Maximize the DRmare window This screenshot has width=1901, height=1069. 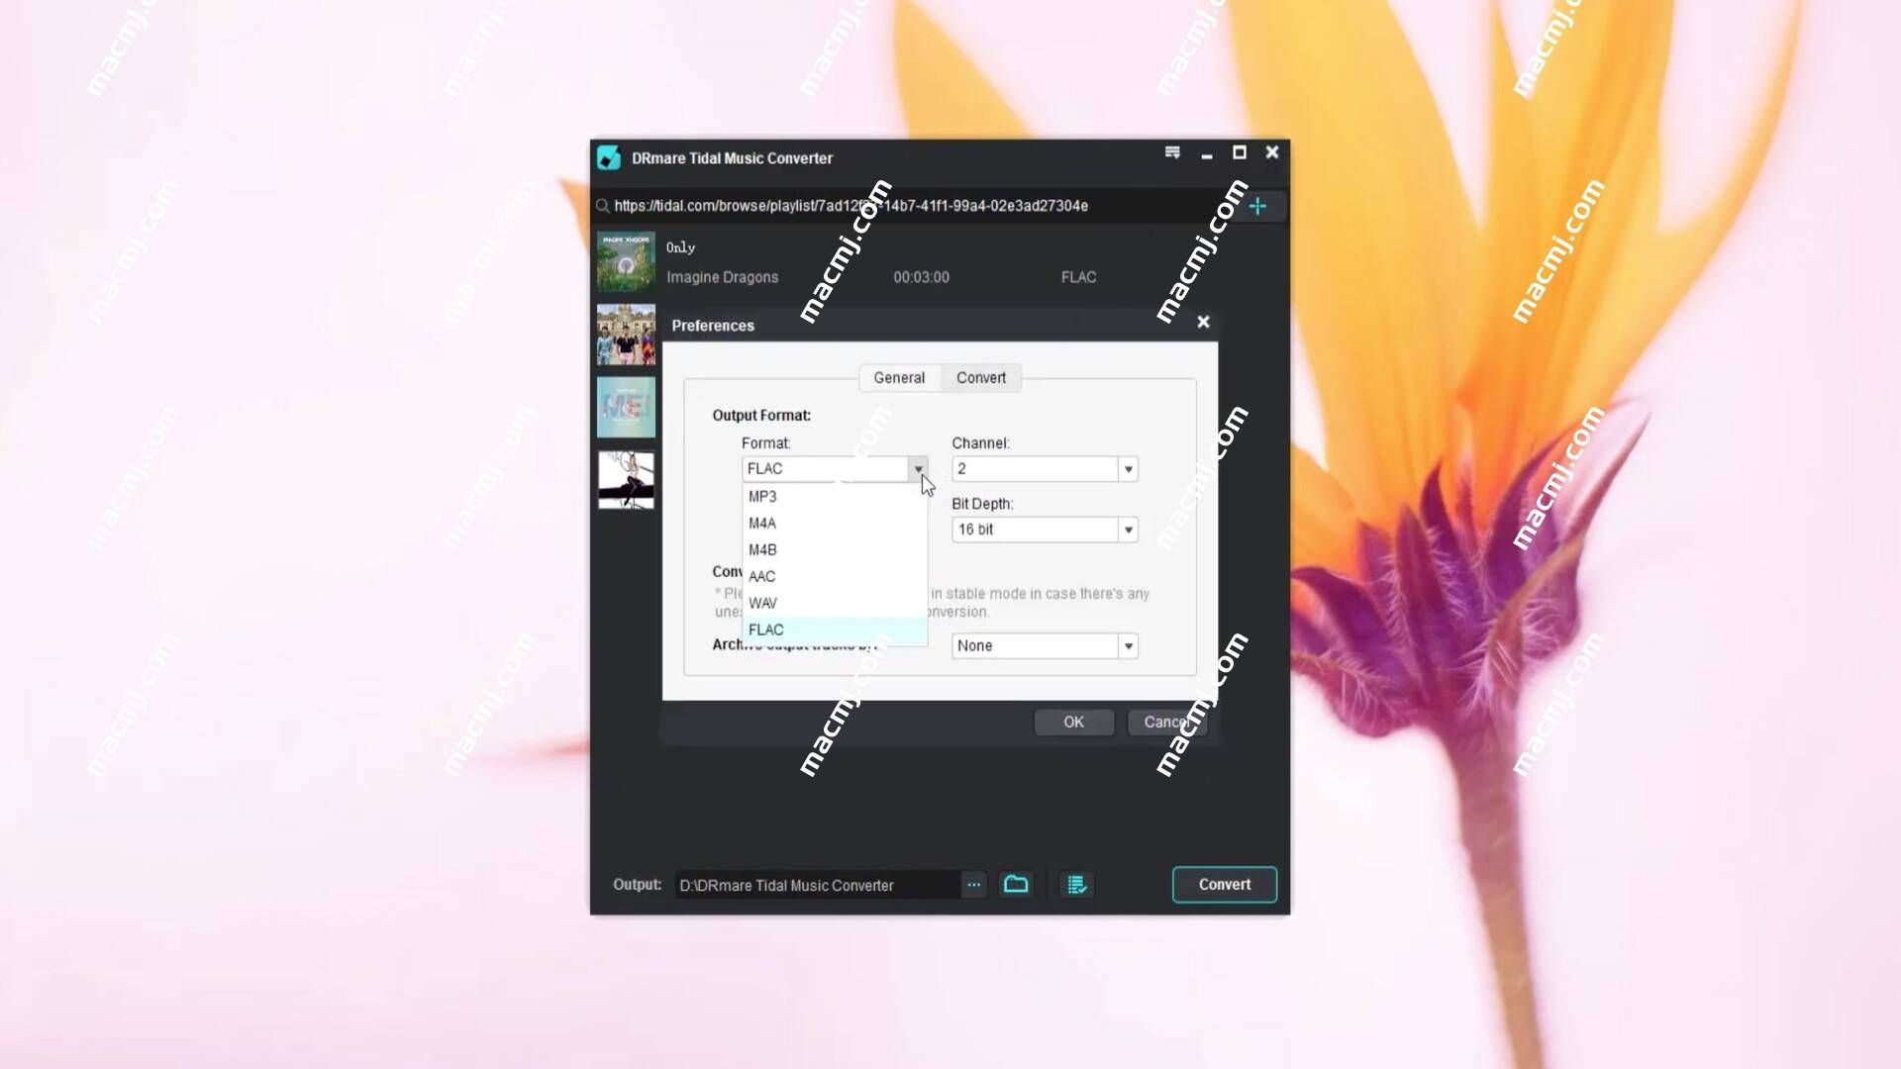(x=1239, y=152)
